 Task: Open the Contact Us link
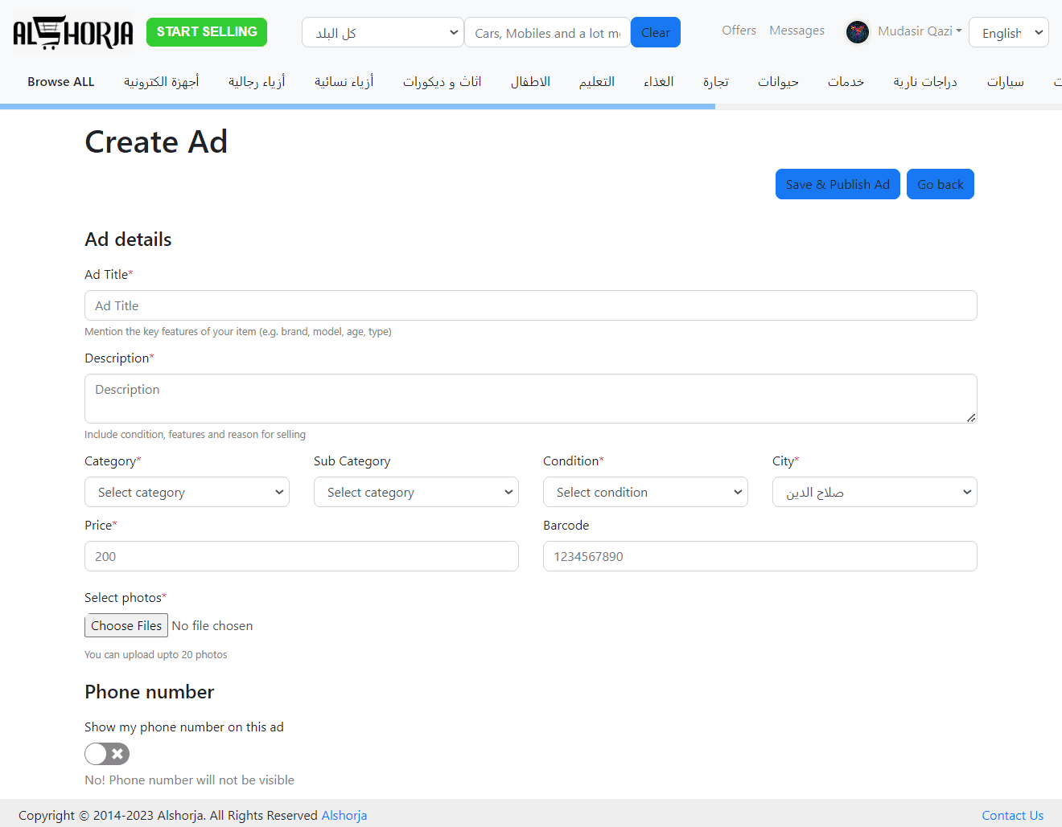tap(1012, 815)
